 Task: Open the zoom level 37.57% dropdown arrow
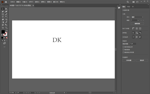coord(16,93)
